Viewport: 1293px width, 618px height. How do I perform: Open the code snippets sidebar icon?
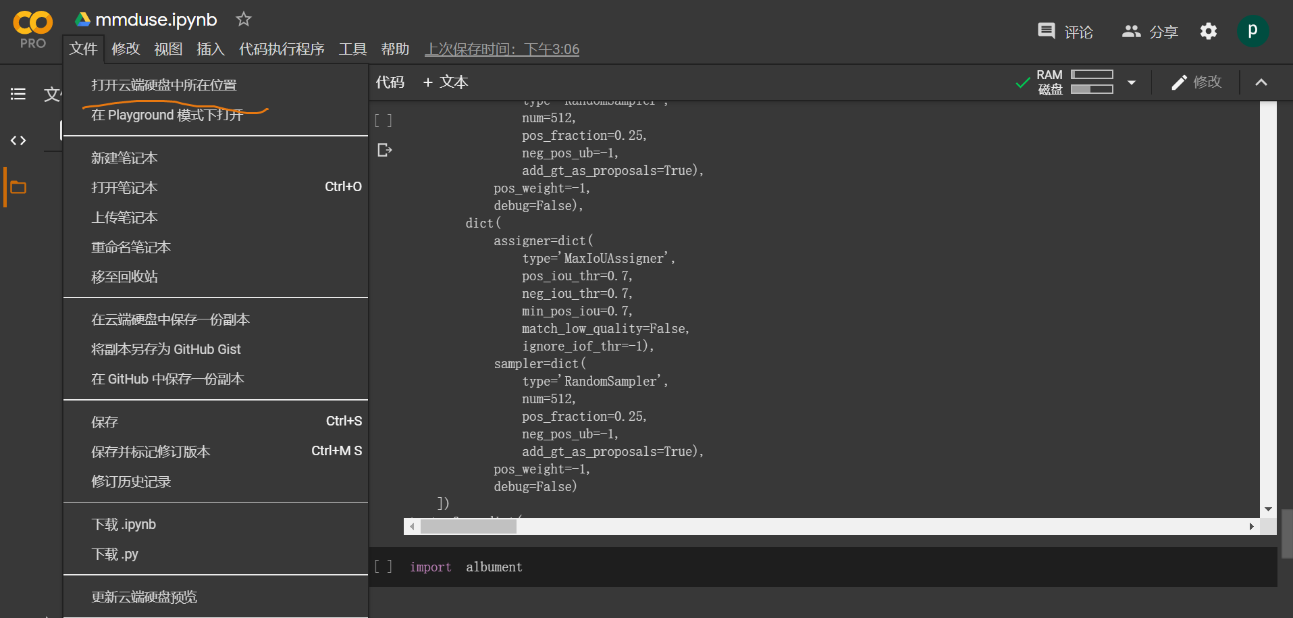pos(18,140)
